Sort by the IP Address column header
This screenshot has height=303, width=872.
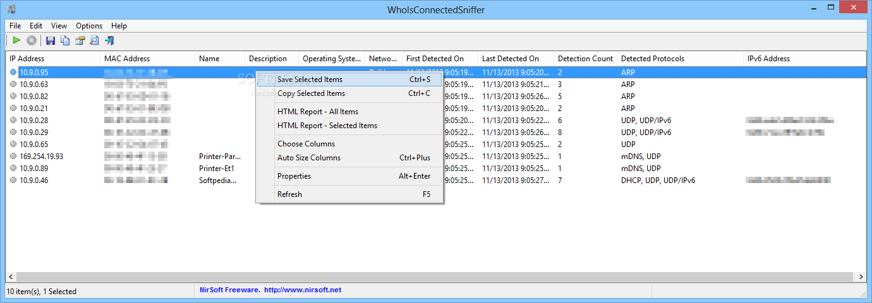point(53,59)
